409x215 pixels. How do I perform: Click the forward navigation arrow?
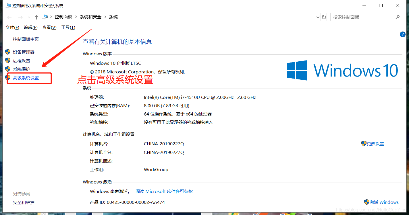(20, 17)
